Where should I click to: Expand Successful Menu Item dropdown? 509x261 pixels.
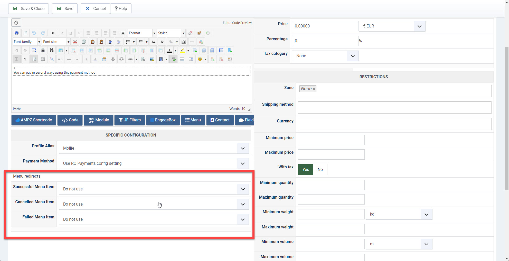coord(154,189)
